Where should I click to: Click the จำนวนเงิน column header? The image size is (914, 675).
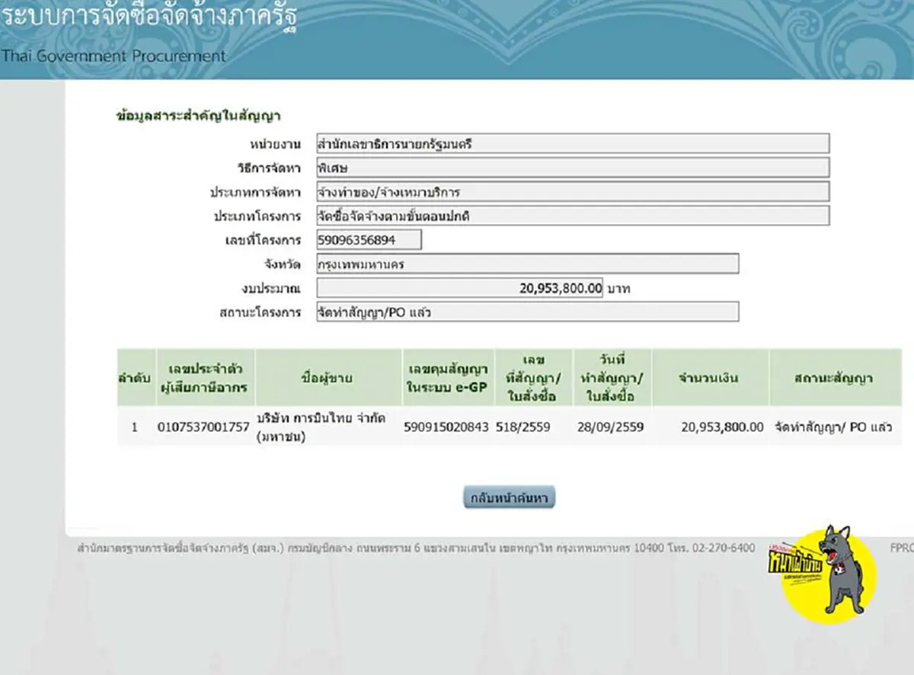[710, 377]
